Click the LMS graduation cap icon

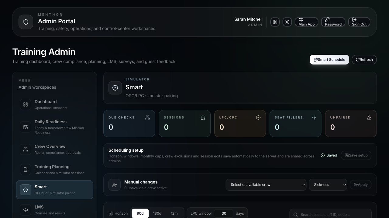click(26, 210)
